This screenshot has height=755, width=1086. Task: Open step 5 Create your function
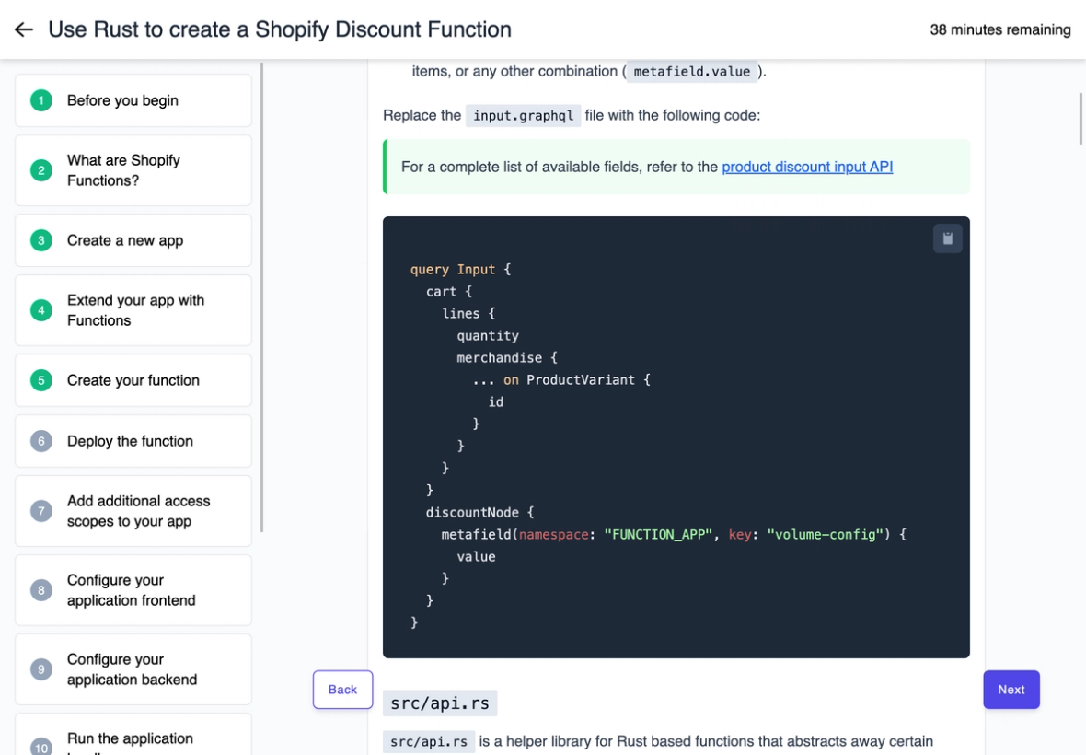click(133, 380)
